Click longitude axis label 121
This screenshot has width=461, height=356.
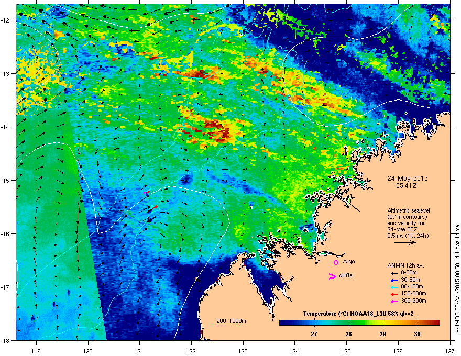click(139, 351)
